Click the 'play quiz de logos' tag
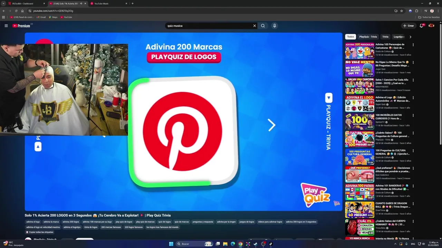This screenshot has height=248, width=442. coord(124,222)
